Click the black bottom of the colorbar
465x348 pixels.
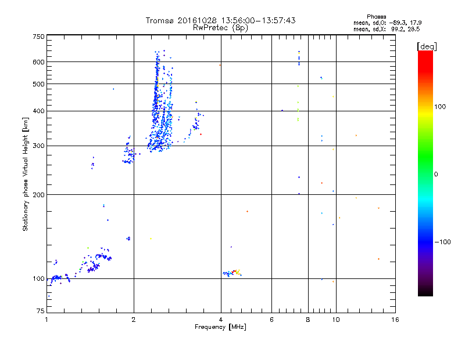coord(425,292)
